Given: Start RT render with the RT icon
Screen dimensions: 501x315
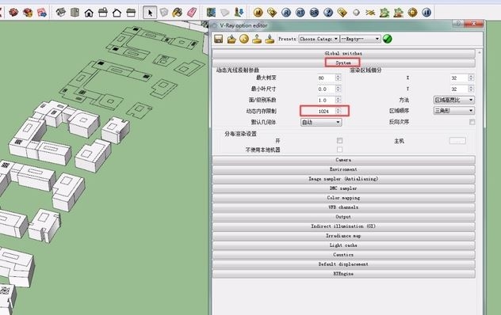Looking at the screenshot, I should pyautogui.click(x=300, y=13).
